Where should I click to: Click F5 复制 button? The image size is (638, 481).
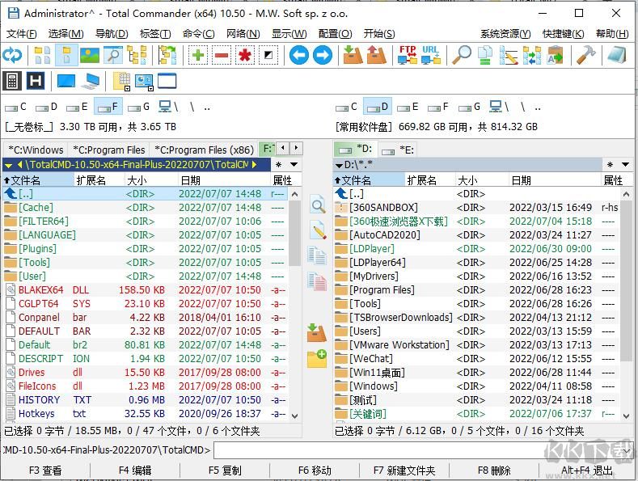point(225,470)
